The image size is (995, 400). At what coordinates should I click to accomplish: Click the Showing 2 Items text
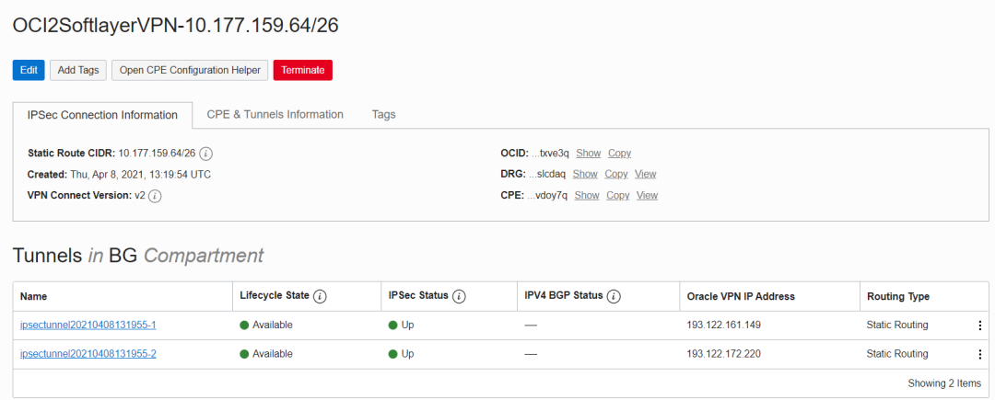pyautogui.click(x=944, y=383)
